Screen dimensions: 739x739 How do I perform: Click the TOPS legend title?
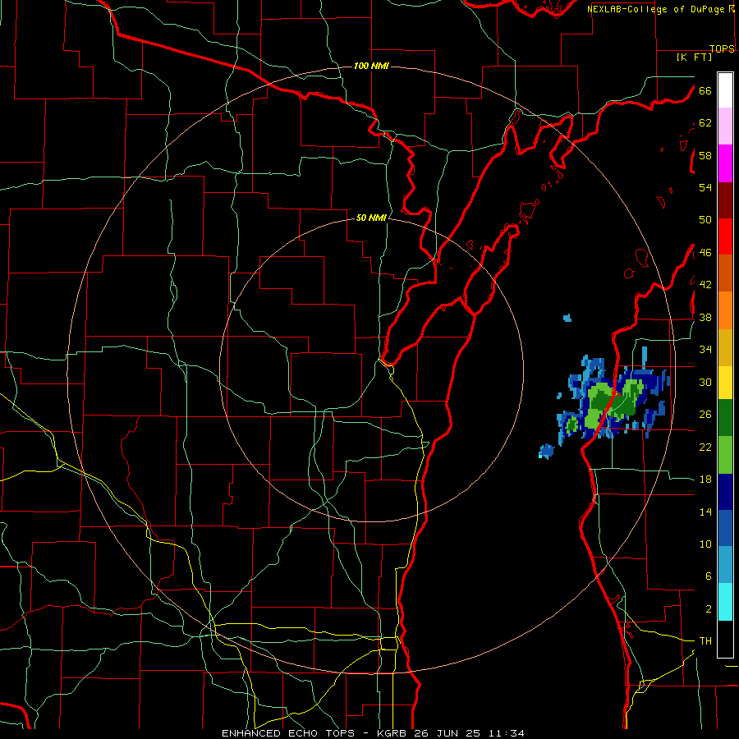(x=722, y=48)
